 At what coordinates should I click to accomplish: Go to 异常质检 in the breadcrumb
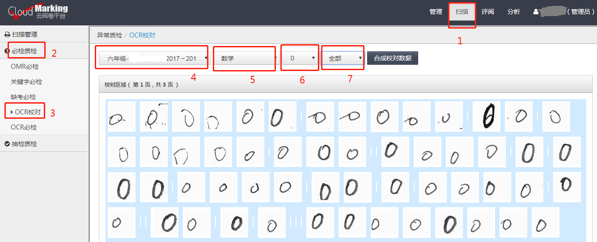coord(109,35)
